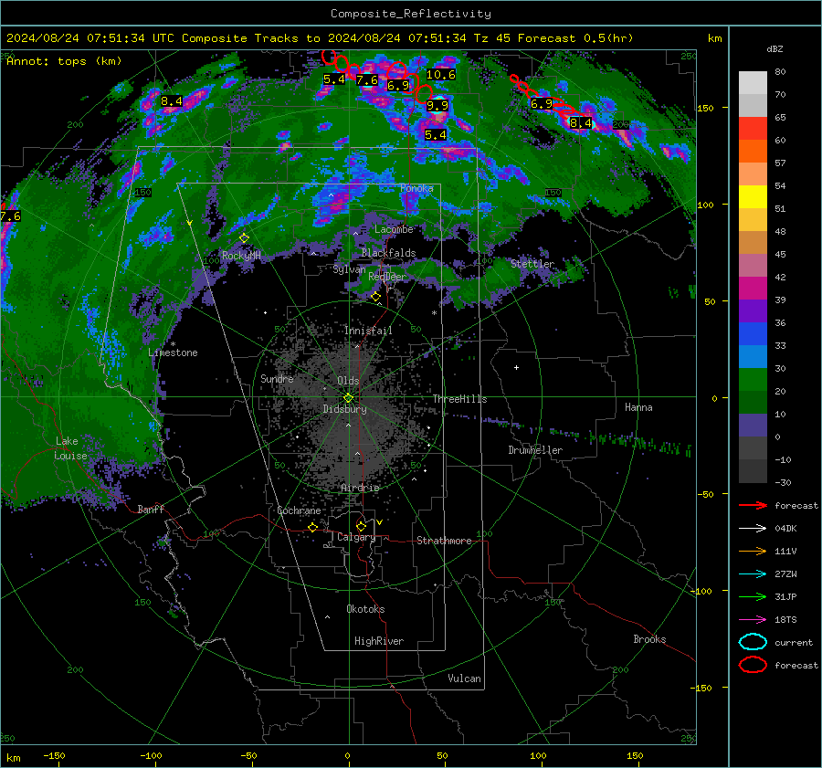This screenshot has height=768, width=822.
Task: Click the Limestone label
Action: 173,352
